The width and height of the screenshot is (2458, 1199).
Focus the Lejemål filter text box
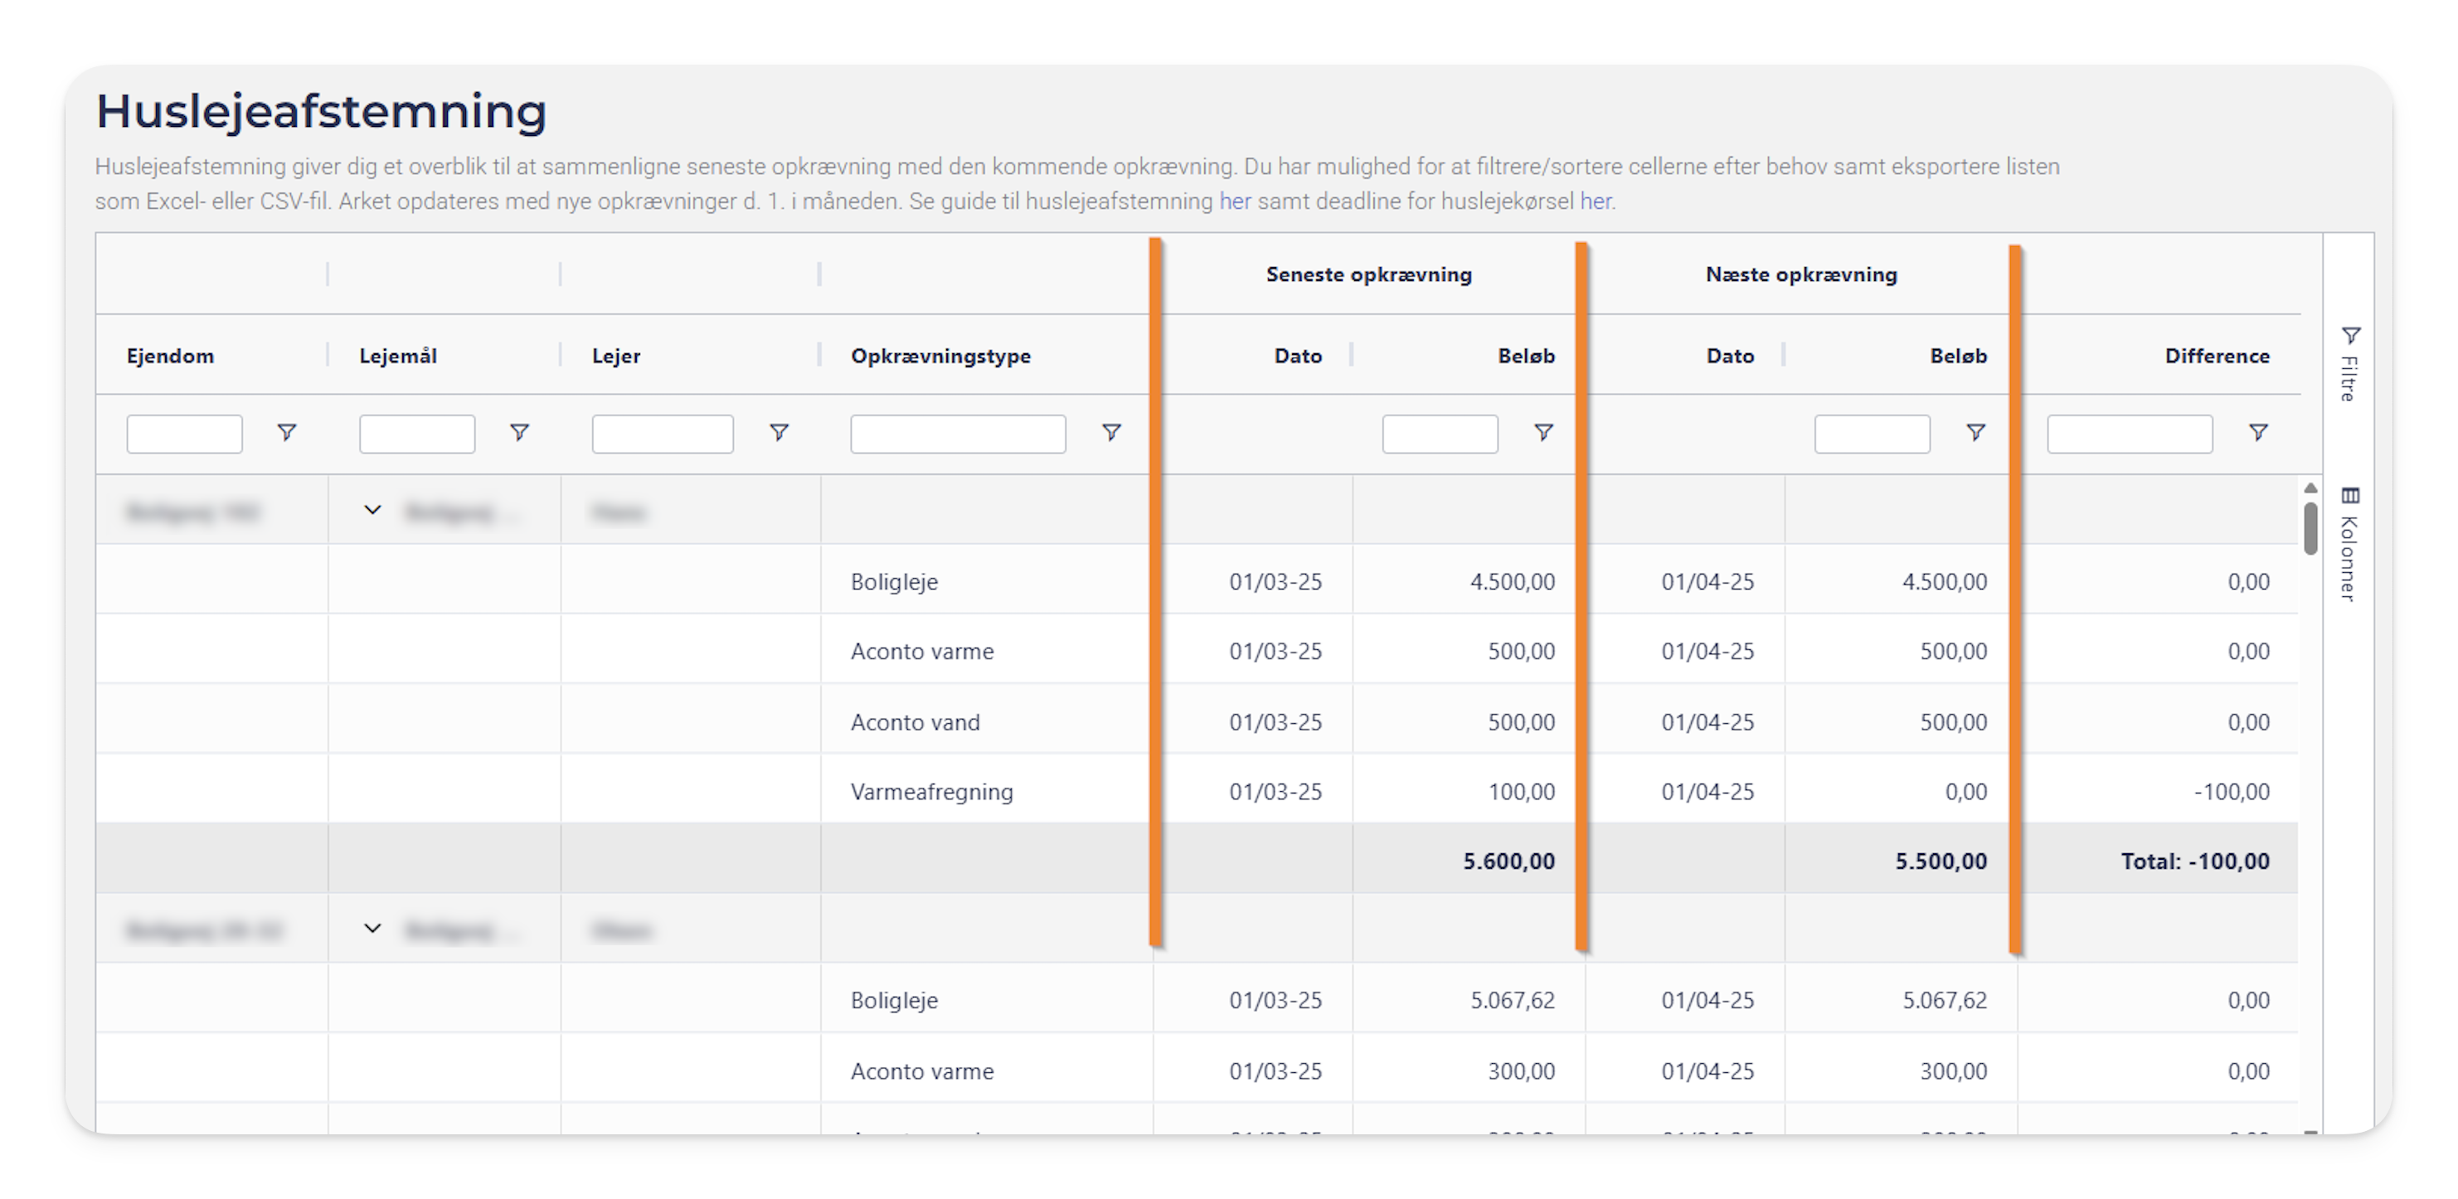tap(417, 434)
